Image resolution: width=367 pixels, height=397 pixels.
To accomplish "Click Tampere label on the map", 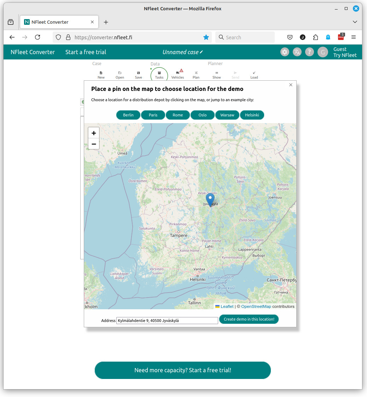I will pos(179,235).
